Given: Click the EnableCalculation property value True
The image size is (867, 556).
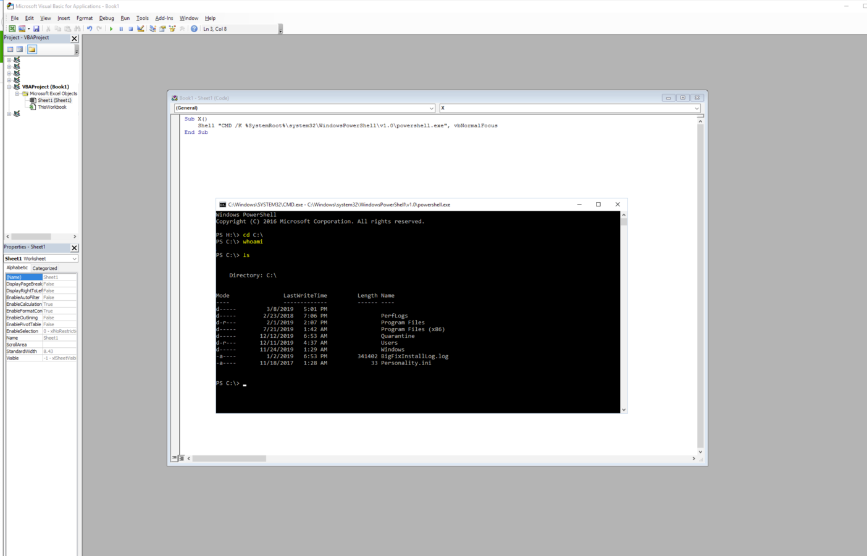Looking at the screenshot, I should tap(60, 305).
